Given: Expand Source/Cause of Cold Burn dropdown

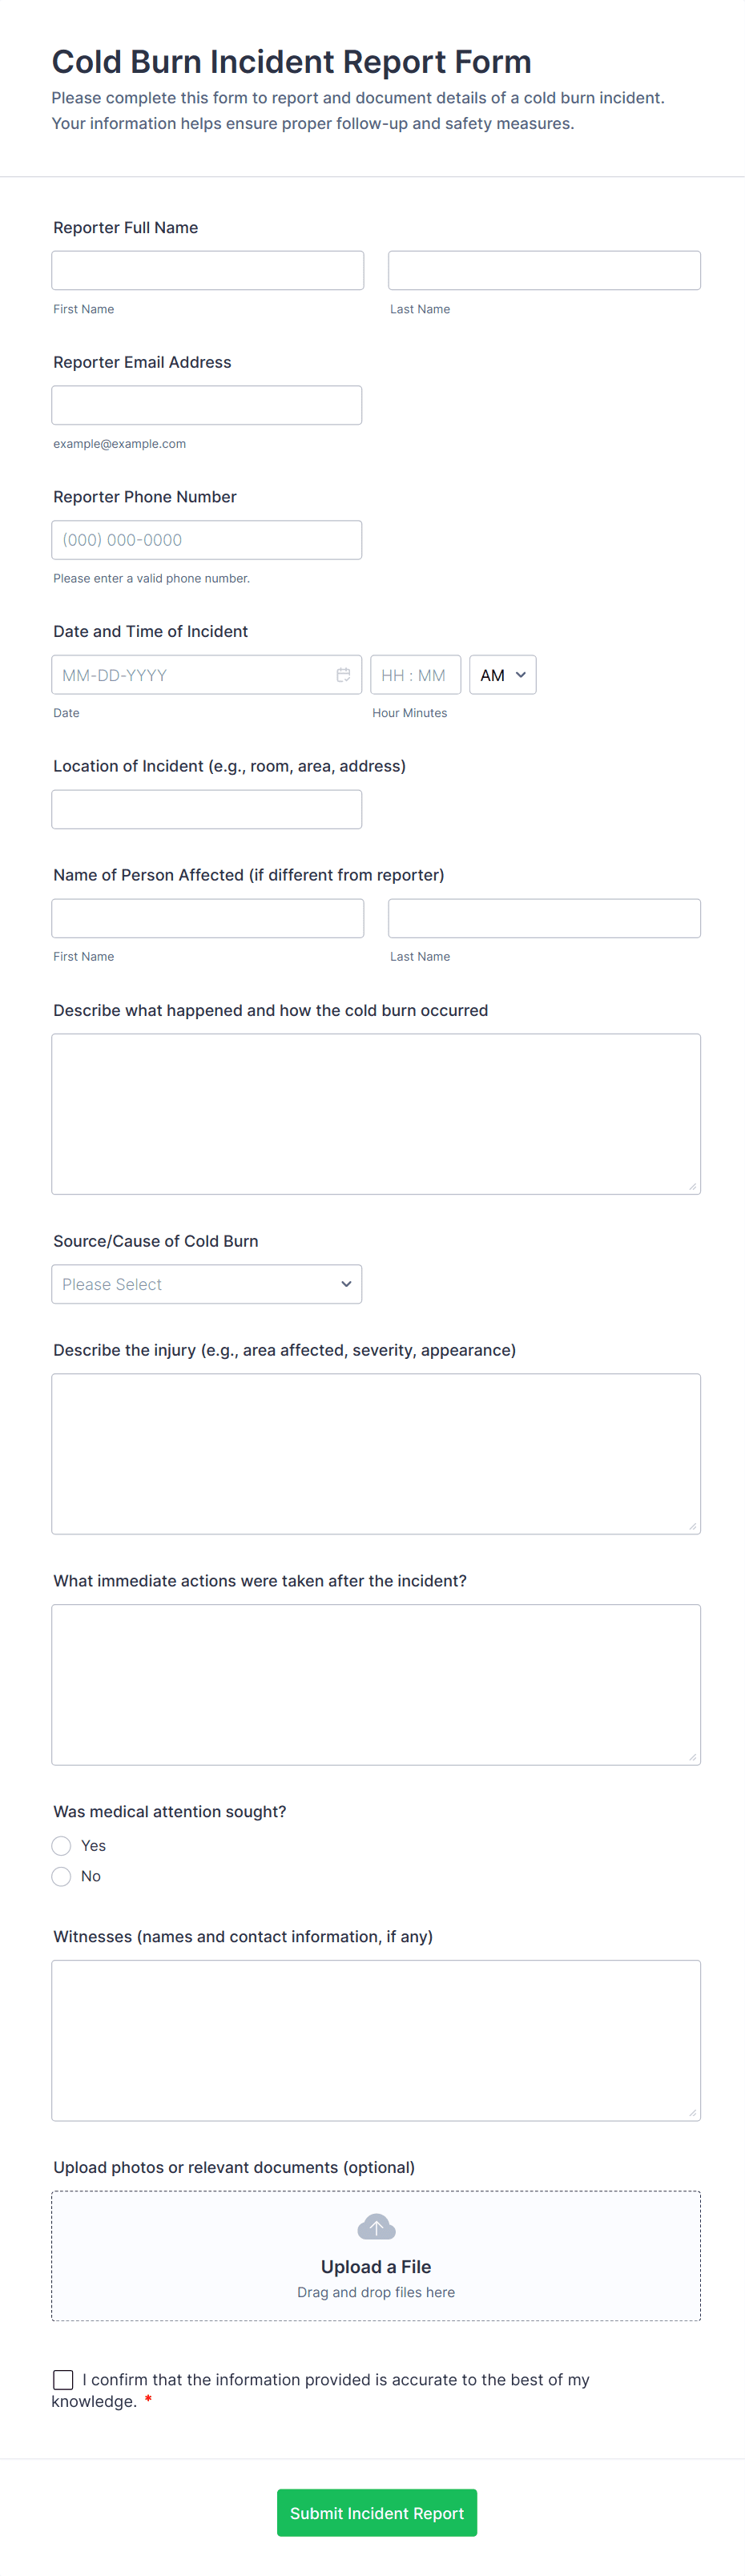Looking at the screenshot, I should point(206,1284).
